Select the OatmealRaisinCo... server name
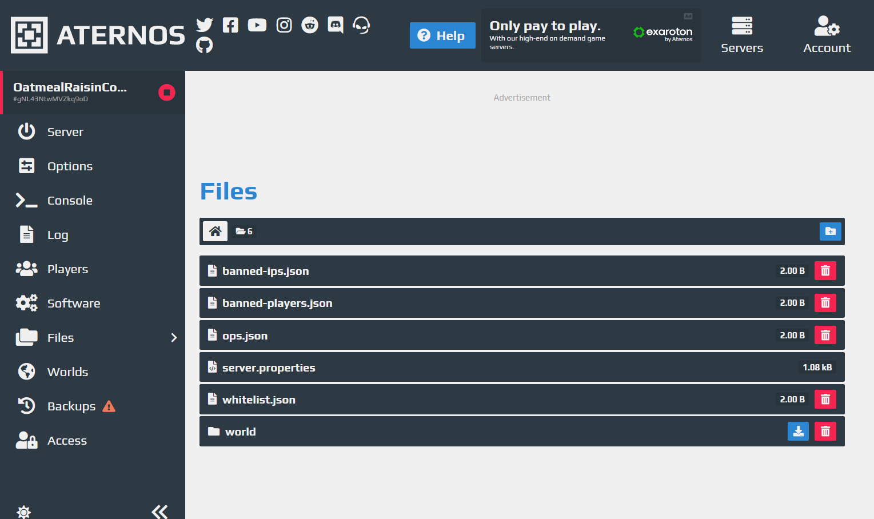The image size is (874, 519). (x=70, y=87)
